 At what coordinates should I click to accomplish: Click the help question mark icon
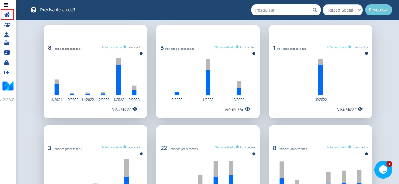(x=33, y=10)
